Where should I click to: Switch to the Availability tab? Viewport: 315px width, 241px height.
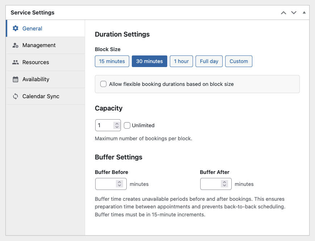click(x=45, y=79)
